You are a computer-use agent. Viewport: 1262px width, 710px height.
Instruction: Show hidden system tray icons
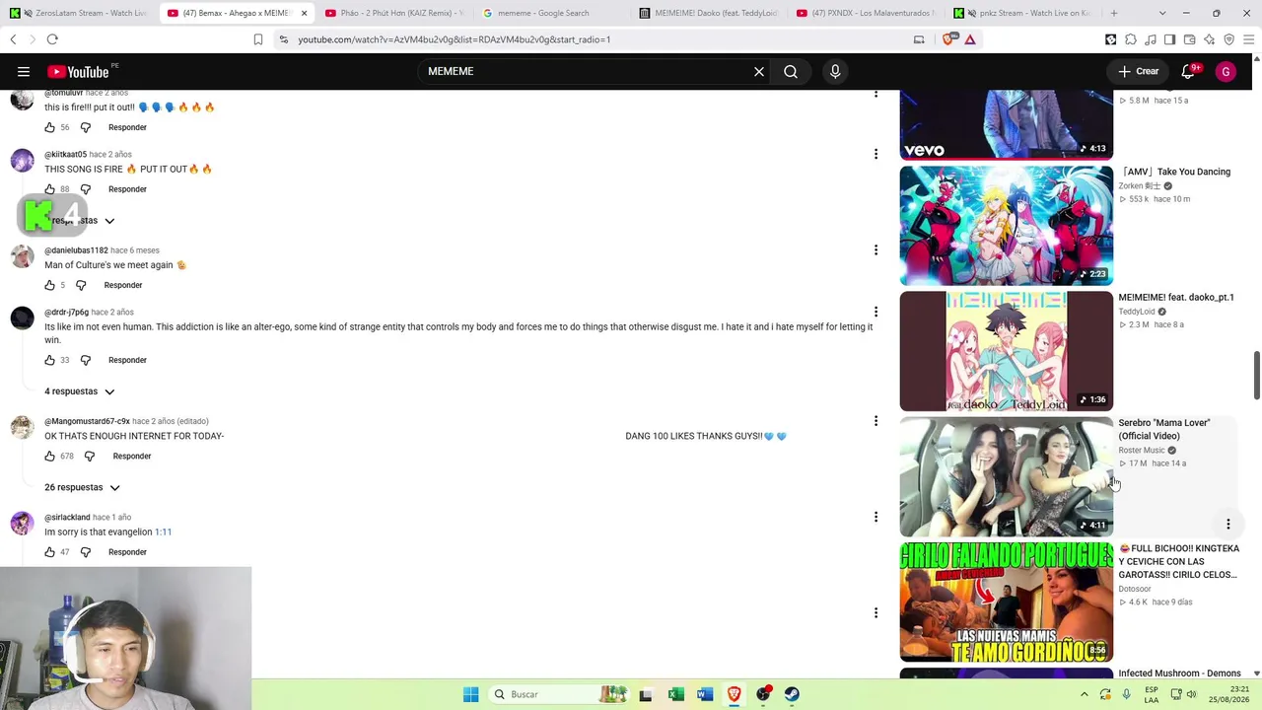1084,694
